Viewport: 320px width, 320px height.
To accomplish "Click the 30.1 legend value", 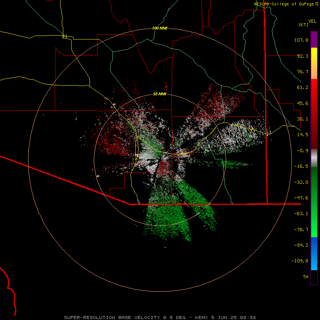I will (303, 119).
